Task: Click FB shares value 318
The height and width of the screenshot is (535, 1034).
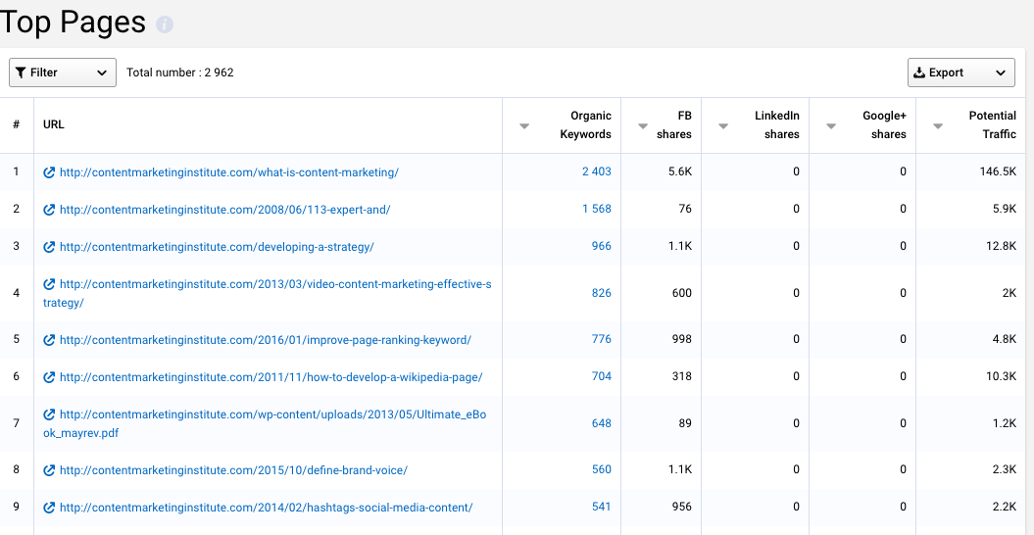Action: pyautogui.click(x=682, y=376)
